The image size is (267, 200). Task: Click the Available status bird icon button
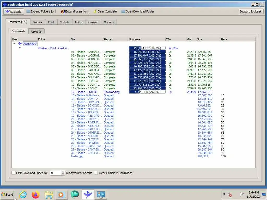pos(14,11)
